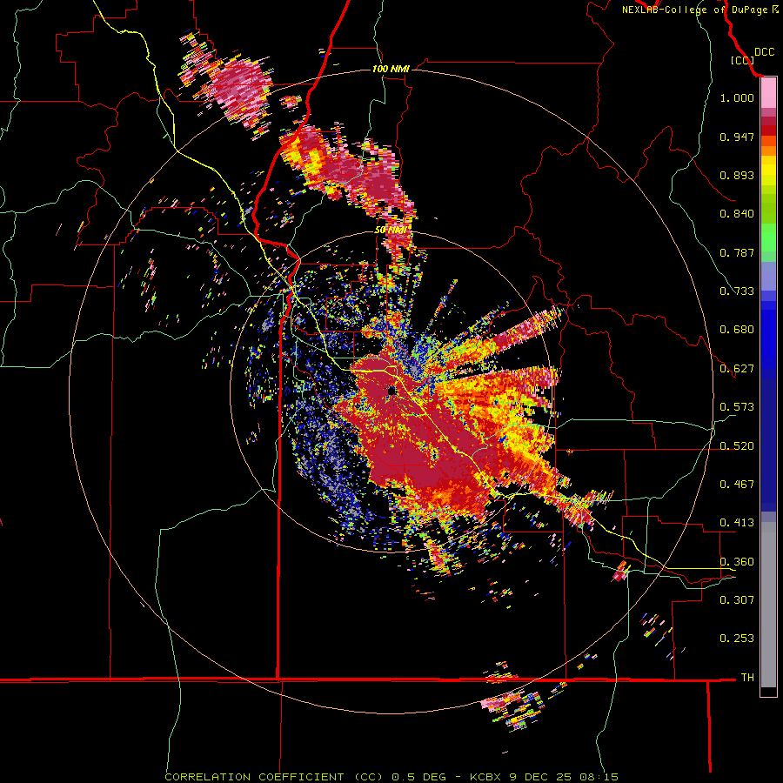Select the 0.253 scale value
The width and height of the screenshot is (783, 783).
737,639
